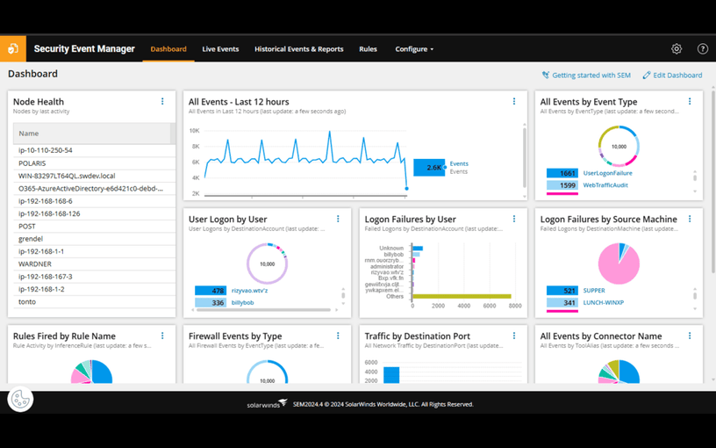This screenshot has height=448, width=716.
Task: Open Historical Events & Reports tab
Action: (298, 49)
